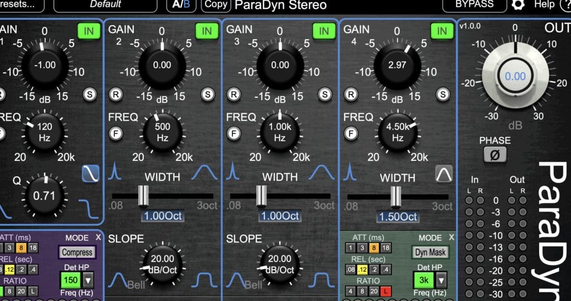Click the OUT gain knob showing 0.00

pos(515,77)
